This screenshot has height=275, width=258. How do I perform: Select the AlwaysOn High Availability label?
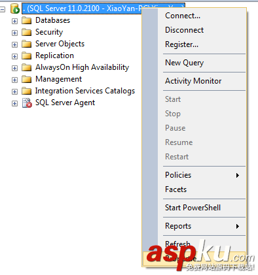pos(83,67)
